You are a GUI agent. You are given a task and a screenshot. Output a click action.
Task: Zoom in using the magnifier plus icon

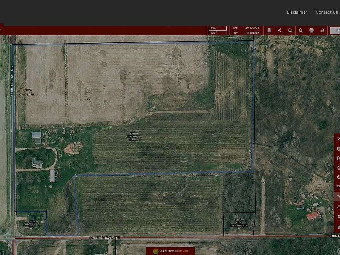290,30
